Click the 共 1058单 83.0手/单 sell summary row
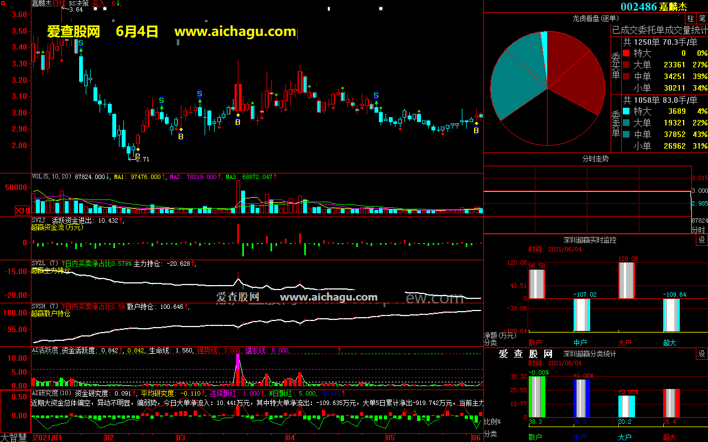The height and width of the screenshot is (442, 708). point(660,100)
